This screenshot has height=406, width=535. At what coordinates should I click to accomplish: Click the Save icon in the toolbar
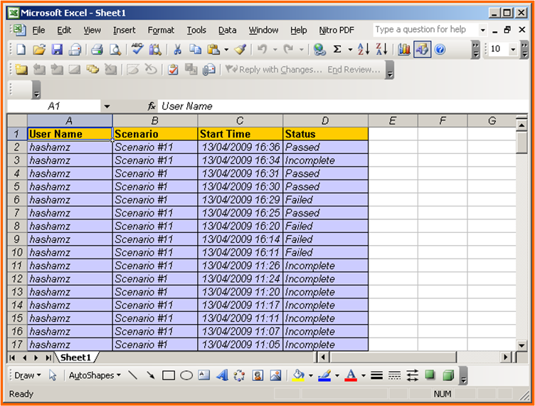click(x=57, y=49)
